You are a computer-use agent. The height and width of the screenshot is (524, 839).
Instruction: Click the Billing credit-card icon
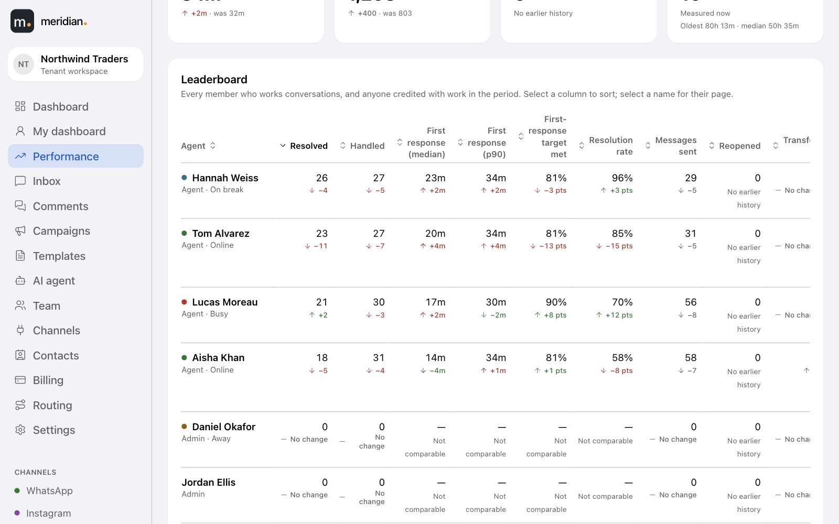[20, 380]
